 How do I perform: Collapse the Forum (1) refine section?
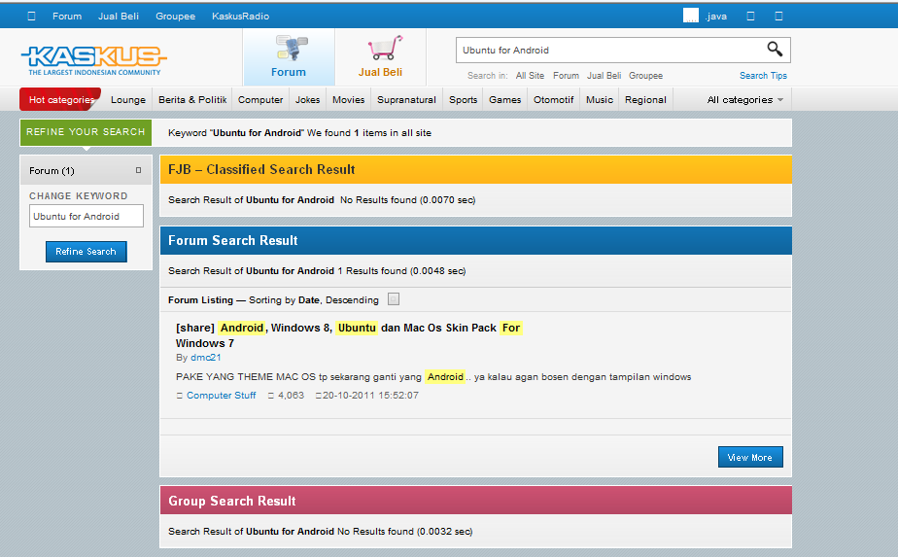[138, 170]
